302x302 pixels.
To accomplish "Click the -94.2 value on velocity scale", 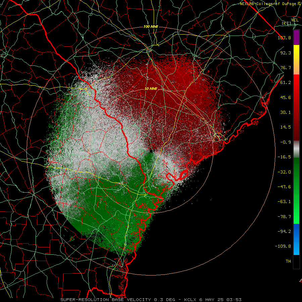I will point(284,232).
